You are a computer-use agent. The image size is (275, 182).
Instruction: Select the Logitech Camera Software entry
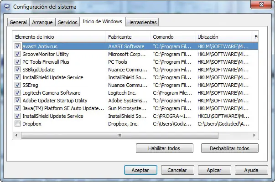pyautogui.click(x=52, y=93)
